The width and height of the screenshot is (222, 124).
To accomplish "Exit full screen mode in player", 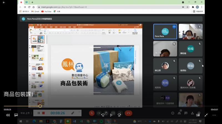I will 206,115.
